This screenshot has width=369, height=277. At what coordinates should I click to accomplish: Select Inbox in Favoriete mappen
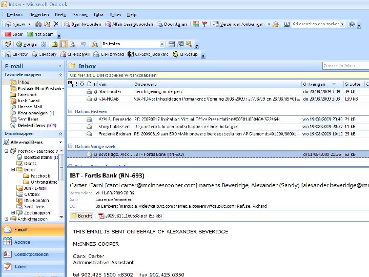23,82
